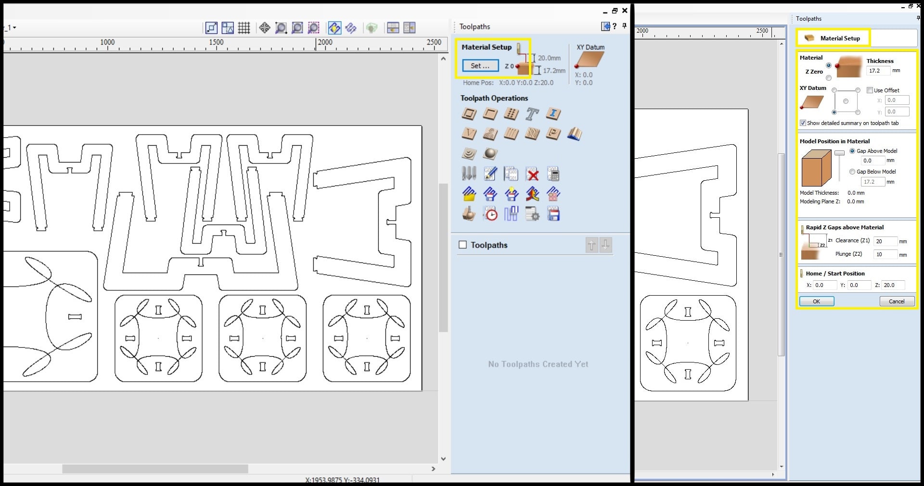Click the Estimate Machining Times clock icon
The width and height of the screenshot is (924, 486).
490,213
